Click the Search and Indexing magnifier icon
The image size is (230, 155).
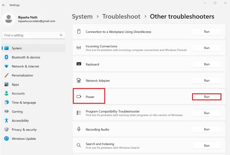coord(79,145)
